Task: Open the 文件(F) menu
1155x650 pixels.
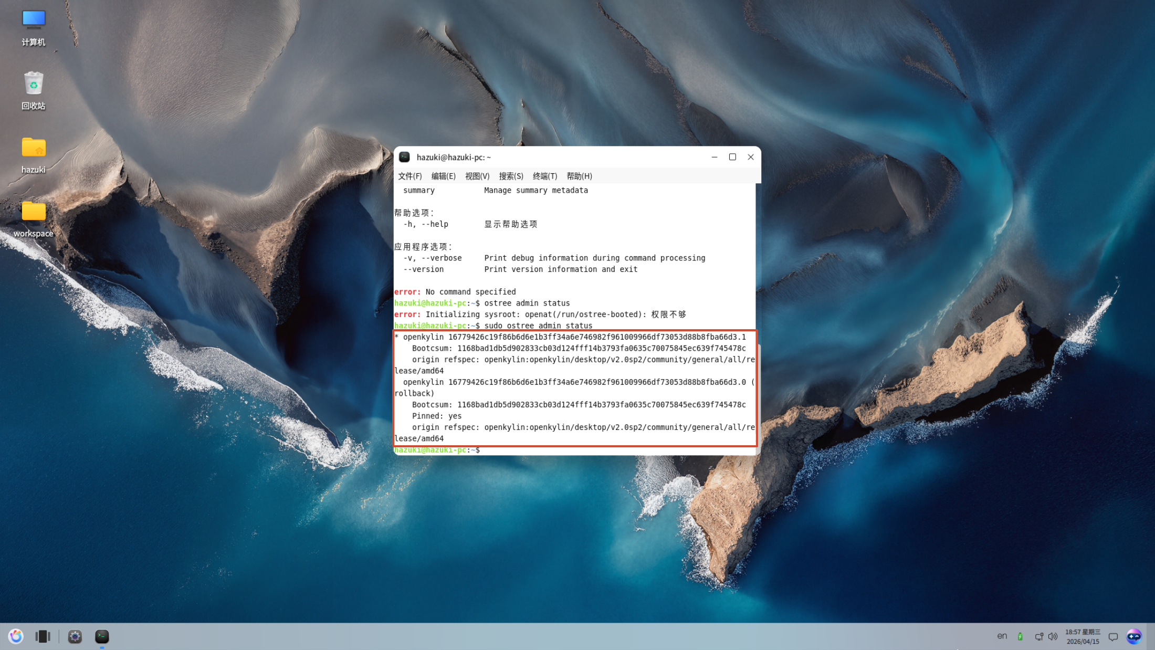Action: (x=409, y=176)
